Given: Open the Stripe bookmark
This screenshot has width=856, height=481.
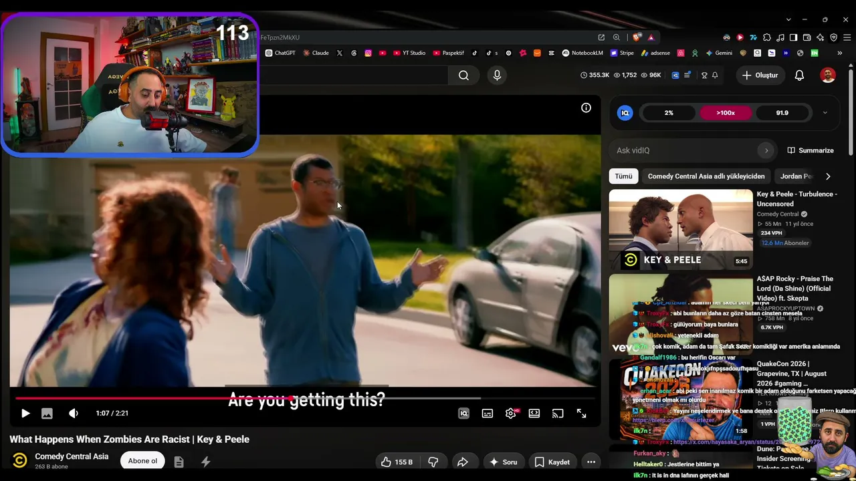Looking at the screenshot, I should click(x=622, y=53).
